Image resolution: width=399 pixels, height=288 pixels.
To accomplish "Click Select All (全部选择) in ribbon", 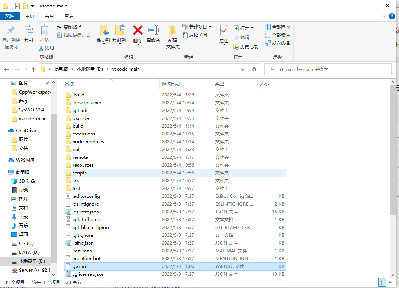I will coord(277,27).
